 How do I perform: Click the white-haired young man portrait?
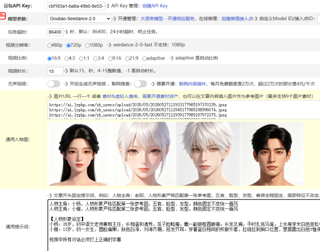pos(208,154)
